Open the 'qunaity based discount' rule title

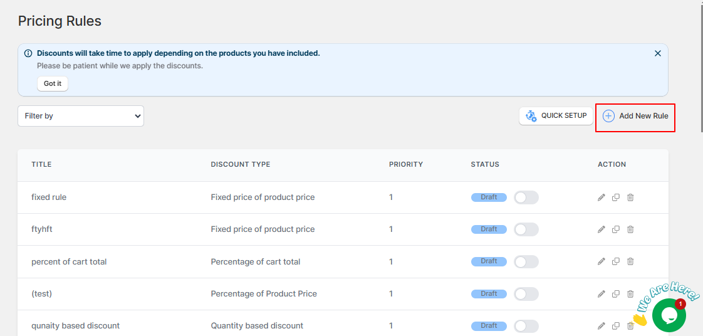click(75, 326)
